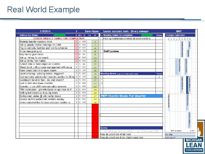Click green cell beside "Weekly tasks to complete"
Image resolution: width=205 pixels, height=154 pixels.
pyautogui.click(x=147, y=35)
